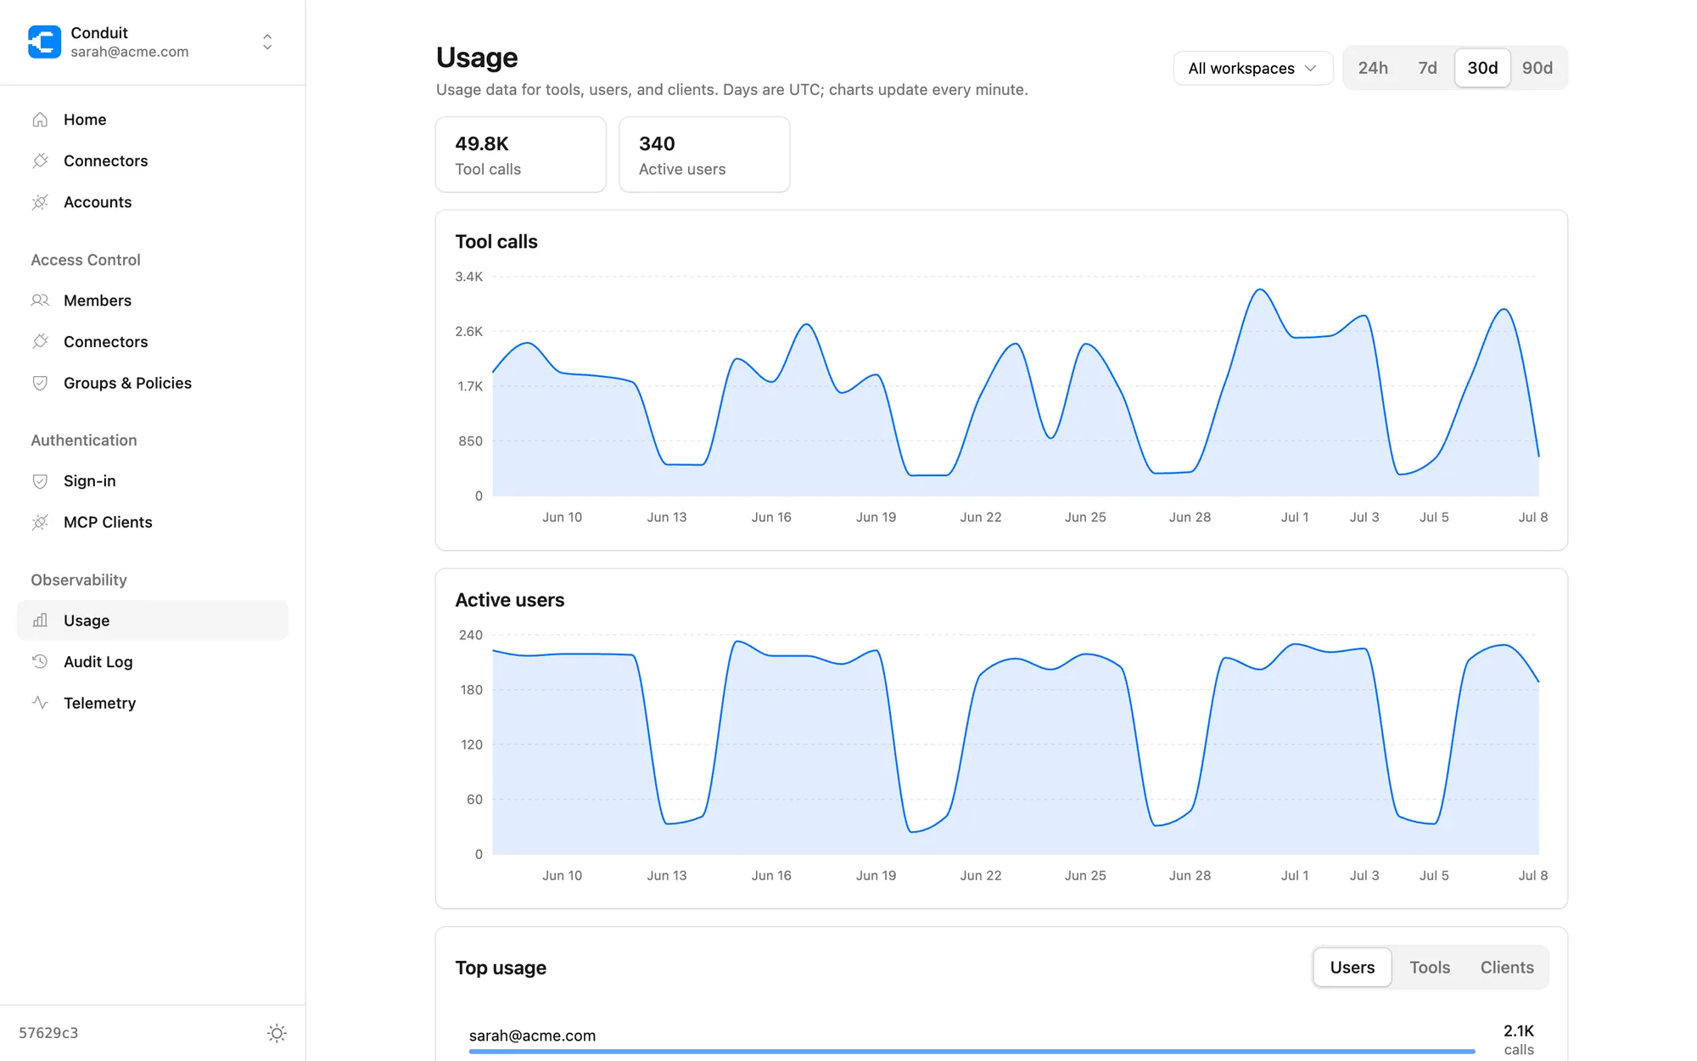Open Groups & Policies page
The height and width of the screenshot is (1061, 1697).
click(x=153, y=383)
